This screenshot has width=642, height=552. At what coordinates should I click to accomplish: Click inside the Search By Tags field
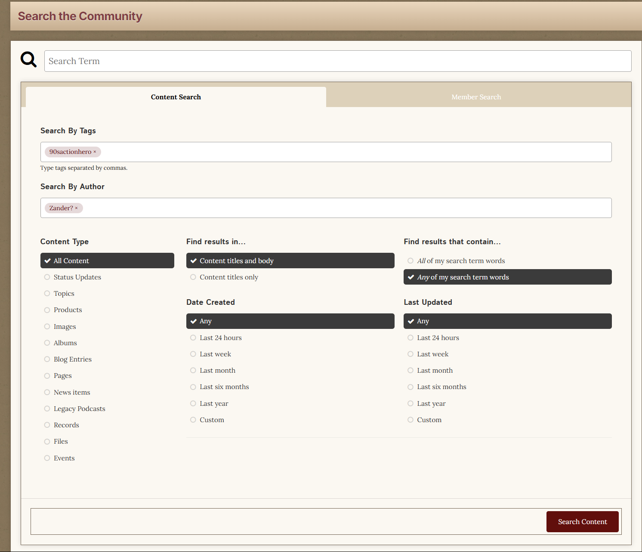pos(353,152)
